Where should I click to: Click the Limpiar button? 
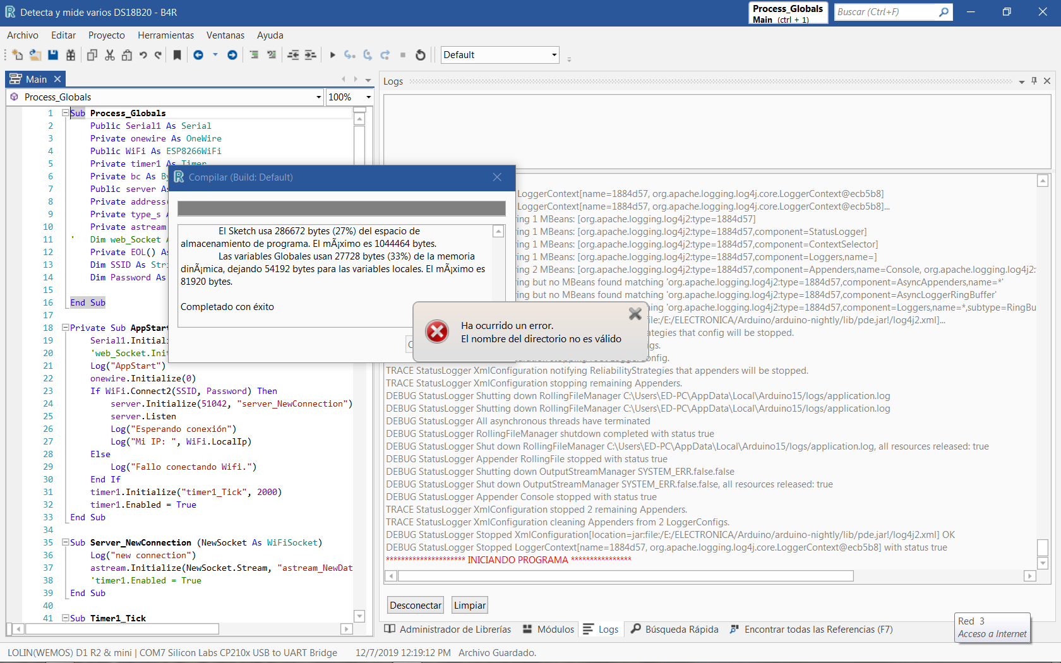pyautogui.click(x=470, y=606)
